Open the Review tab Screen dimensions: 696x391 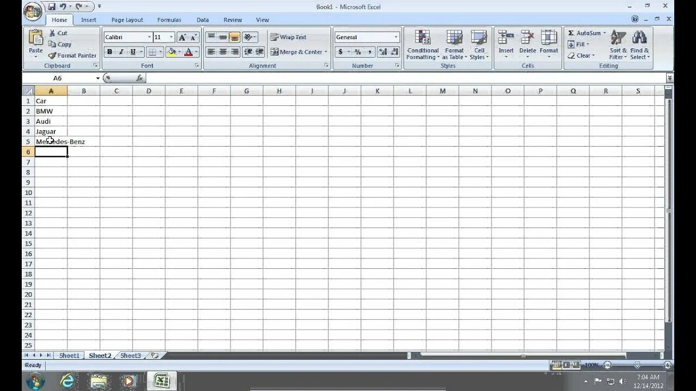point(233,20)
